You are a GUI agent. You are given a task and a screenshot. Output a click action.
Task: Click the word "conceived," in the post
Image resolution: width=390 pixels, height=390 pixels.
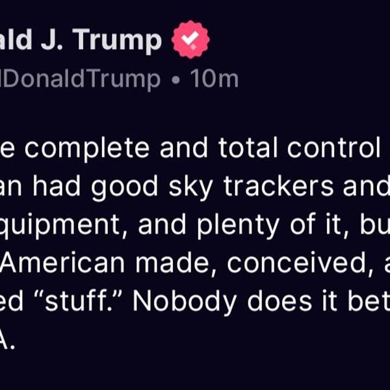tap(300, 263)
